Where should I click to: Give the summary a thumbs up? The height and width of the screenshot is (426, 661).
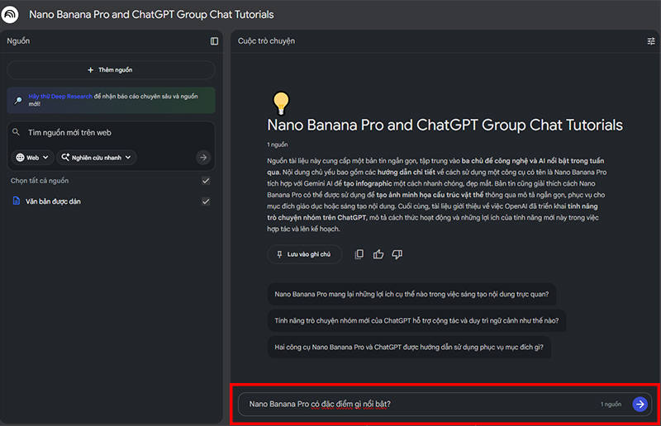click(x=378, y=254)
